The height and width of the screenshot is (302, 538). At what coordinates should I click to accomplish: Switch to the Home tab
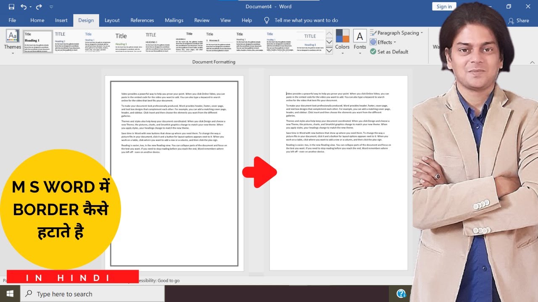tap(37, 20)
